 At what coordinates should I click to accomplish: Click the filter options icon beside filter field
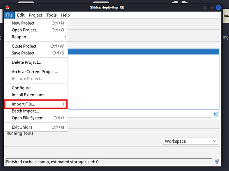[x=216, y=114]
